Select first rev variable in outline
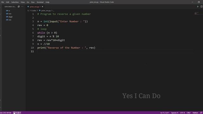The image size is (203, 114). (10, 14)
